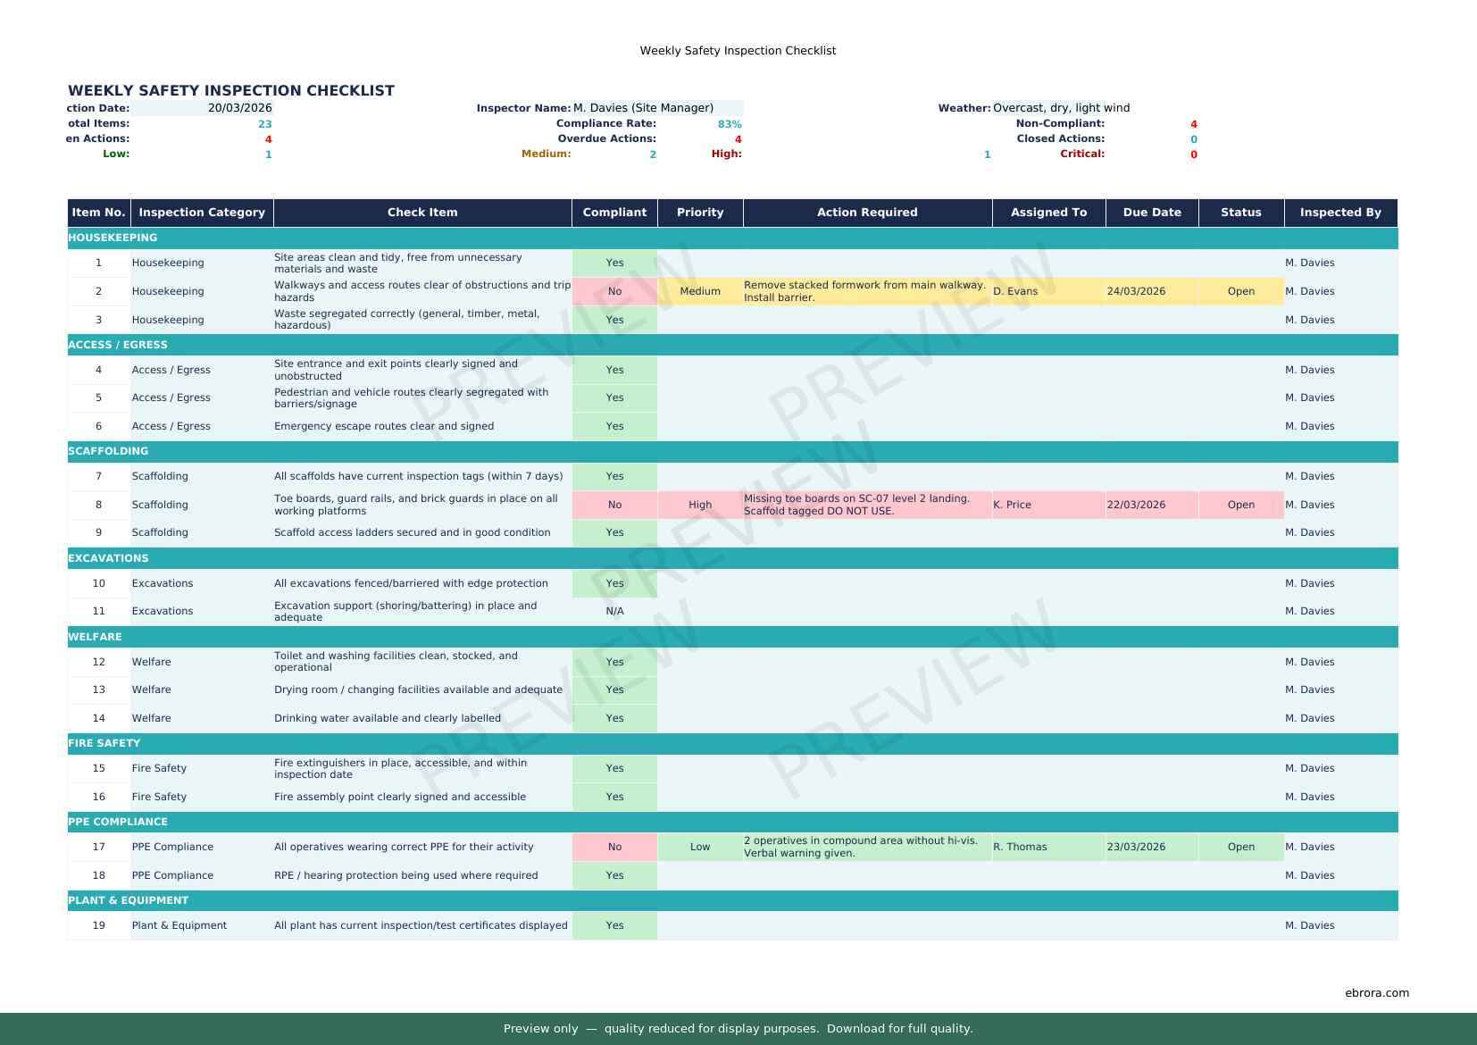Click the Compliance Rate 83% value
The image size is (1477, 1045).
(728, 123)
